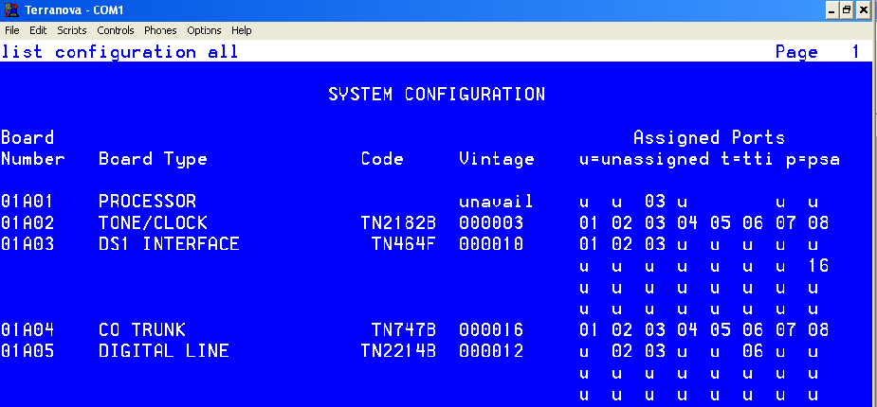Restore down the Terranova window
Screen dimensions: 877x407
point(850,9)
